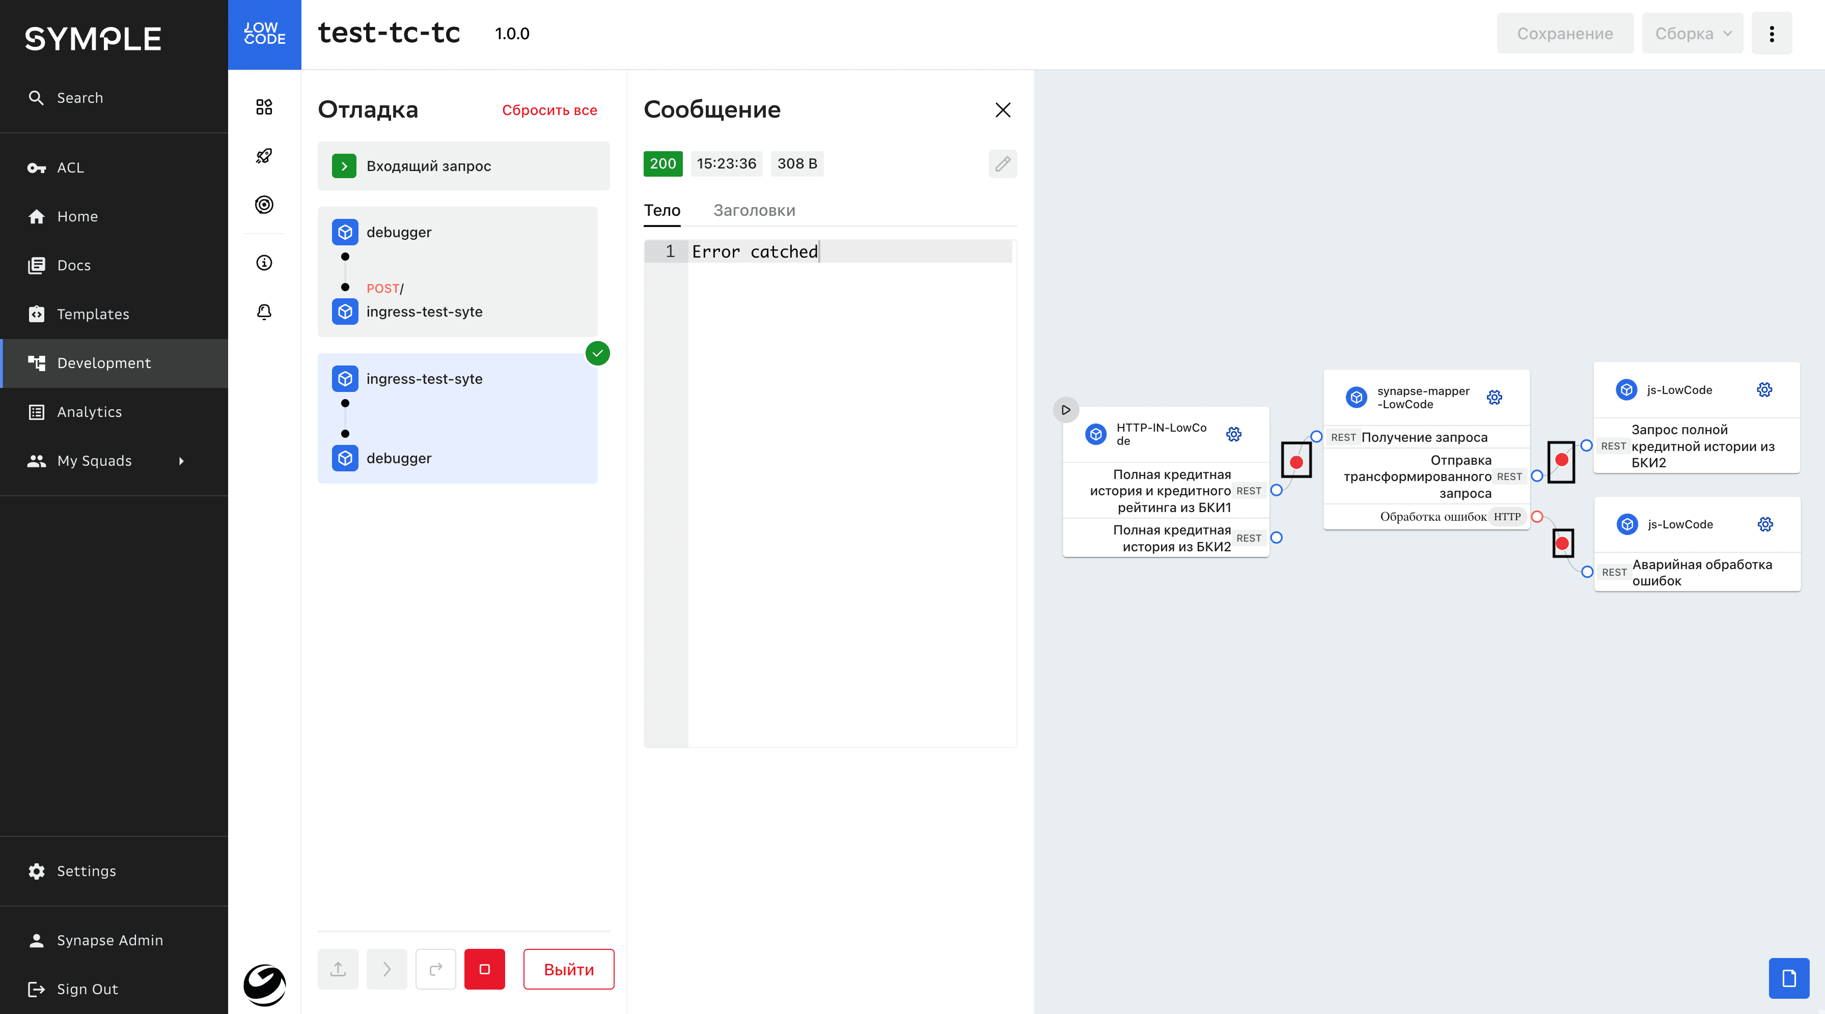Click the Search field in sidebar
The height and width of the screenshot is (1014, 1825).
[80, 98]
